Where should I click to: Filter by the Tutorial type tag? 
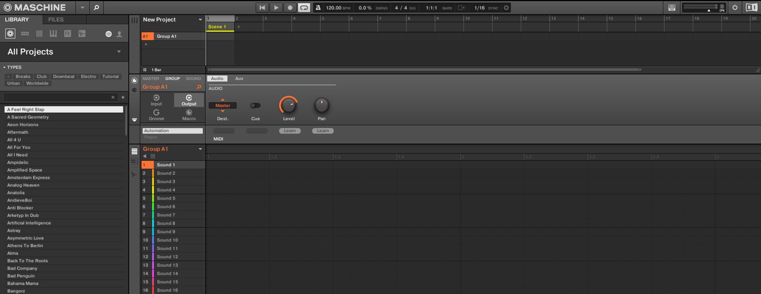pyautogui.click(x=111, y=77)
